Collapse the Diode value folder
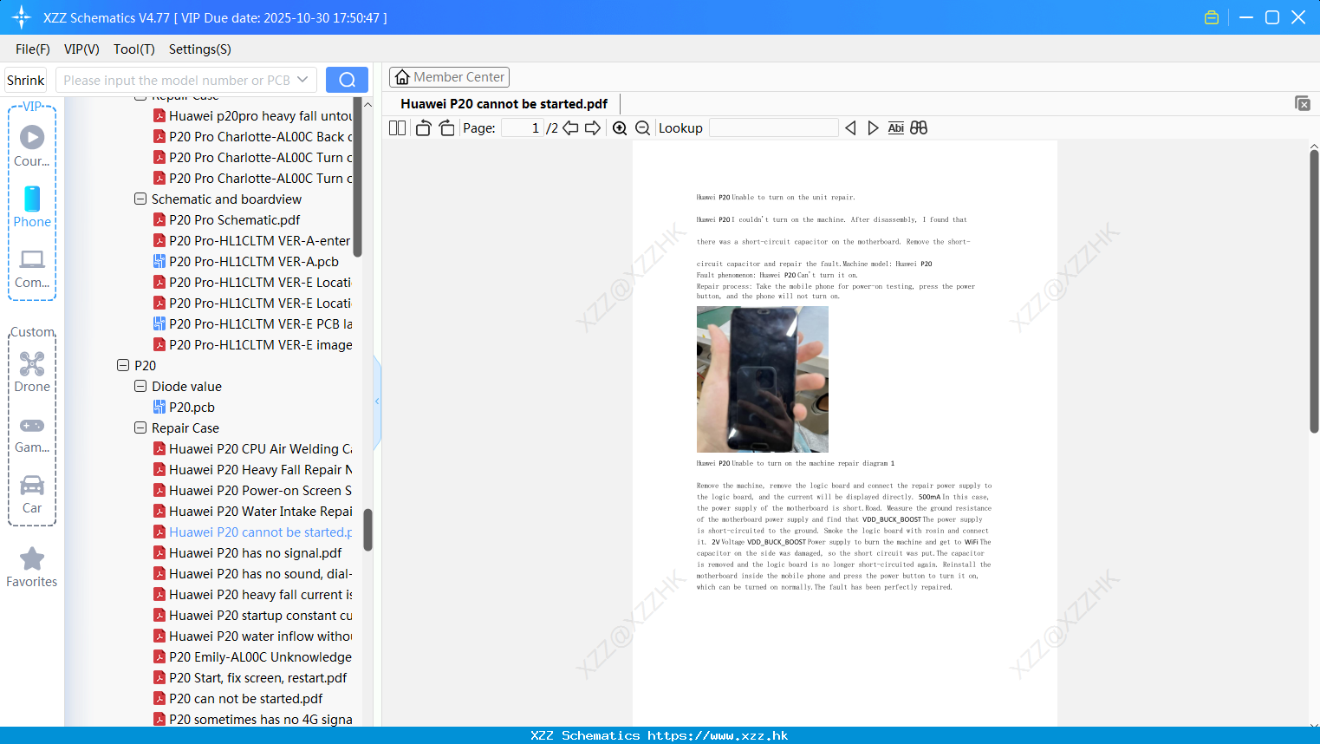 coord(140,386)
